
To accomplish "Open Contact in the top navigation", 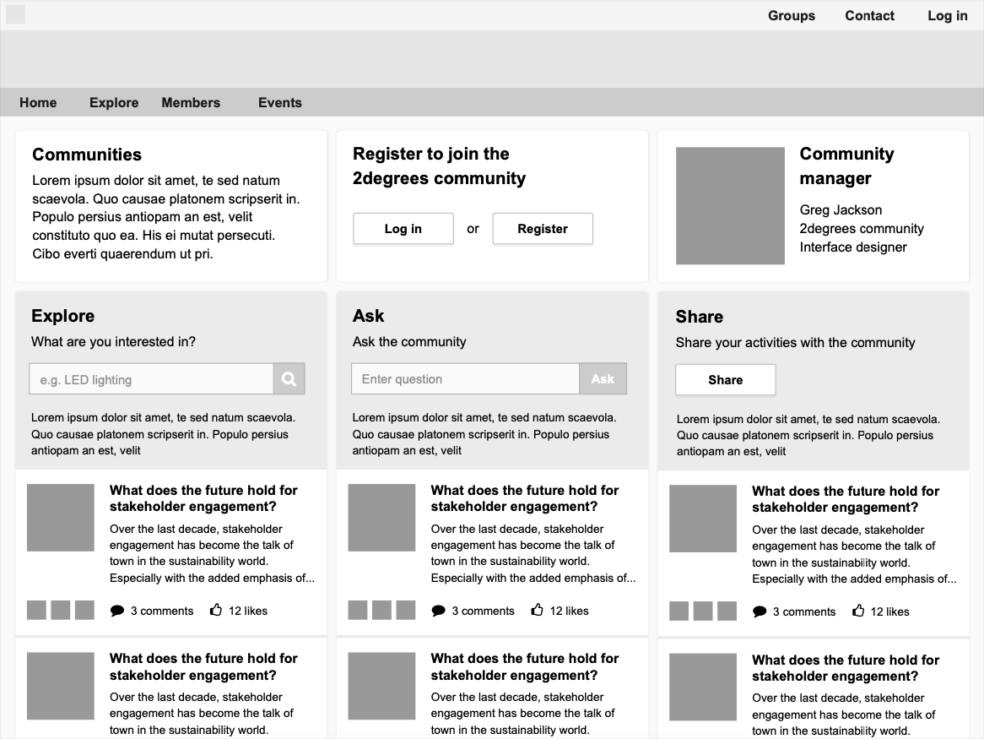I will click(870, 16).
